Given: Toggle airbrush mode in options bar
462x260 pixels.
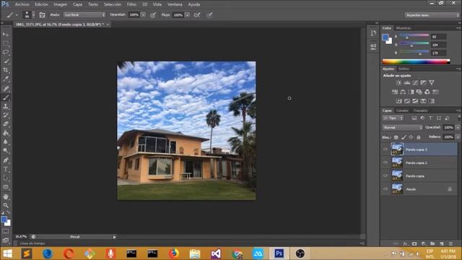Looking at the screenshot, I should [x=197, y=14].
